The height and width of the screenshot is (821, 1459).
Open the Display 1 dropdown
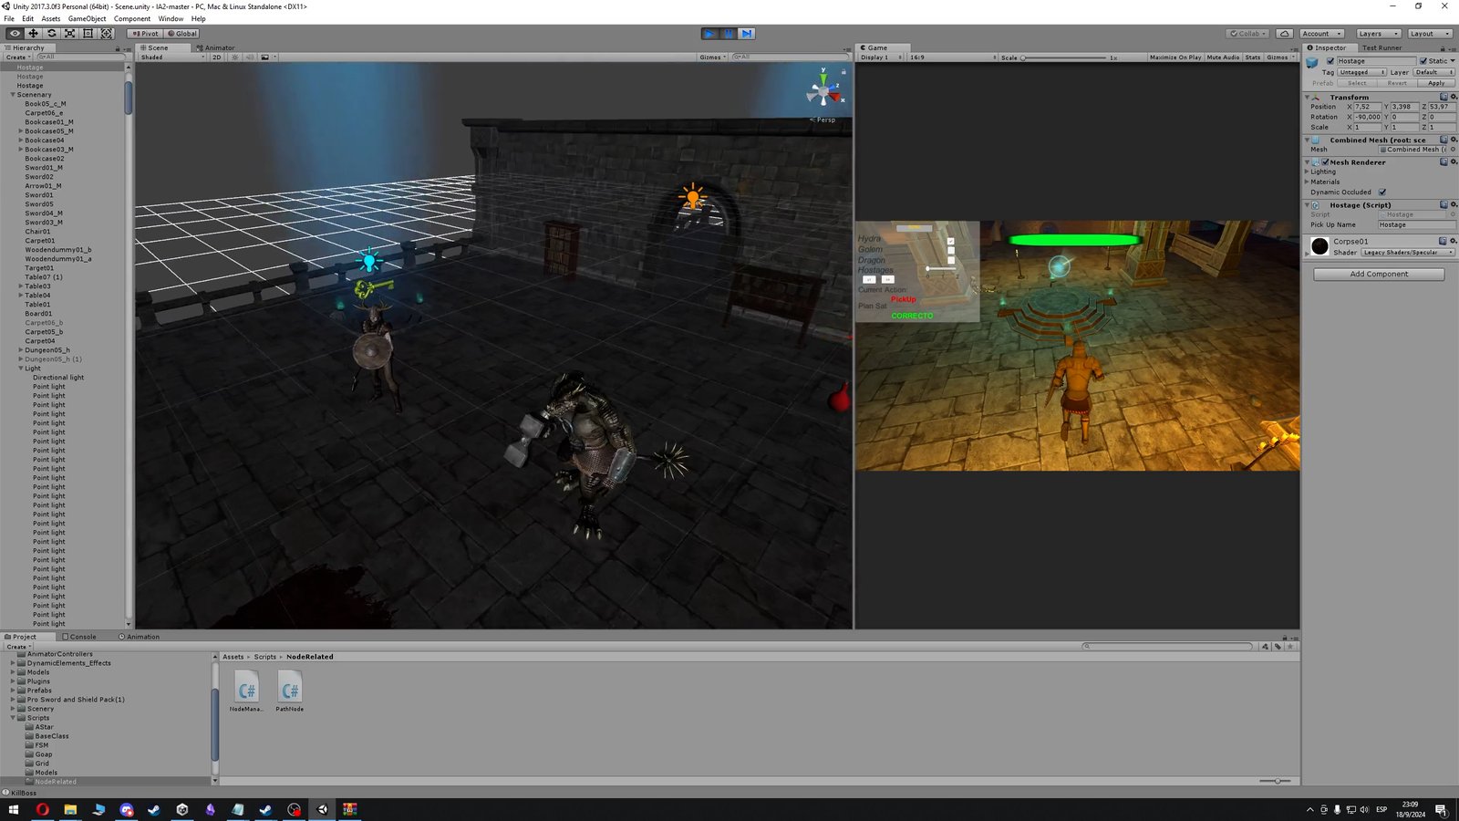(x=881, y=57)
